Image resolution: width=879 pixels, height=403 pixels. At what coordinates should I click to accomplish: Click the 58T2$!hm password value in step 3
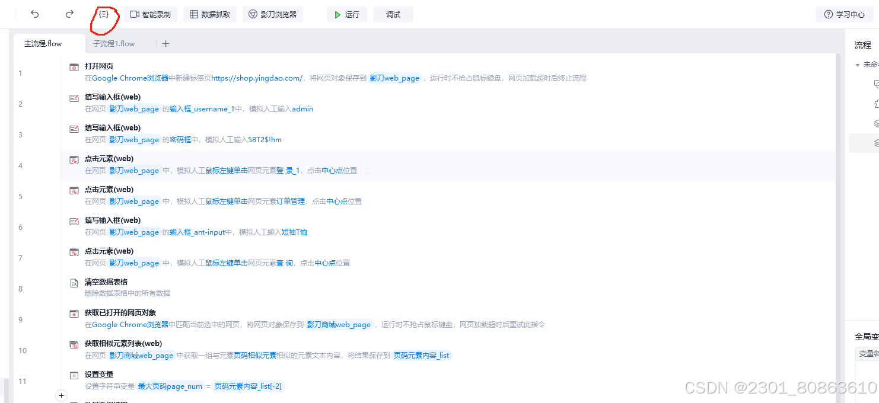(265, 139)
